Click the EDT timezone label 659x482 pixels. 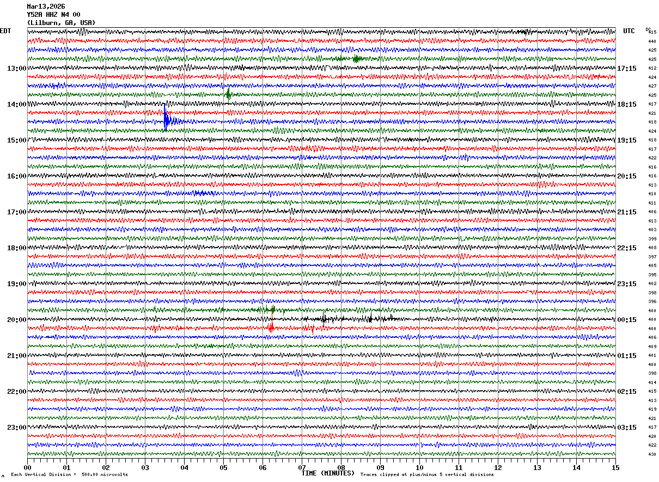coord(5,31)
